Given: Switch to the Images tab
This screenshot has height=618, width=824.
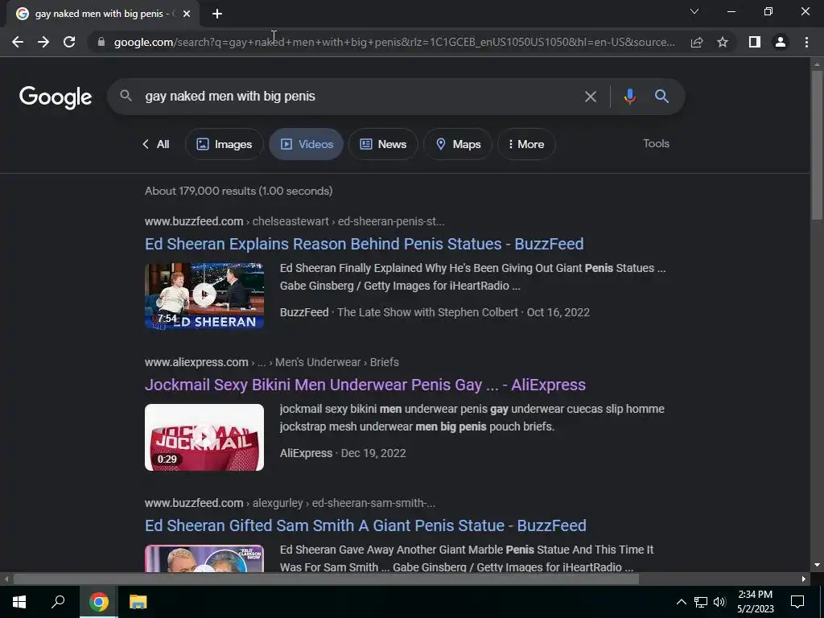Looking at the screenshot, I should [225, 144].
